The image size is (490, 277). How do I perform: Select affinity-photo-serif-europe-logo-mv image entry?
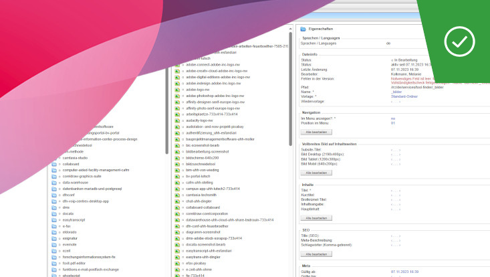click(213, 108)
